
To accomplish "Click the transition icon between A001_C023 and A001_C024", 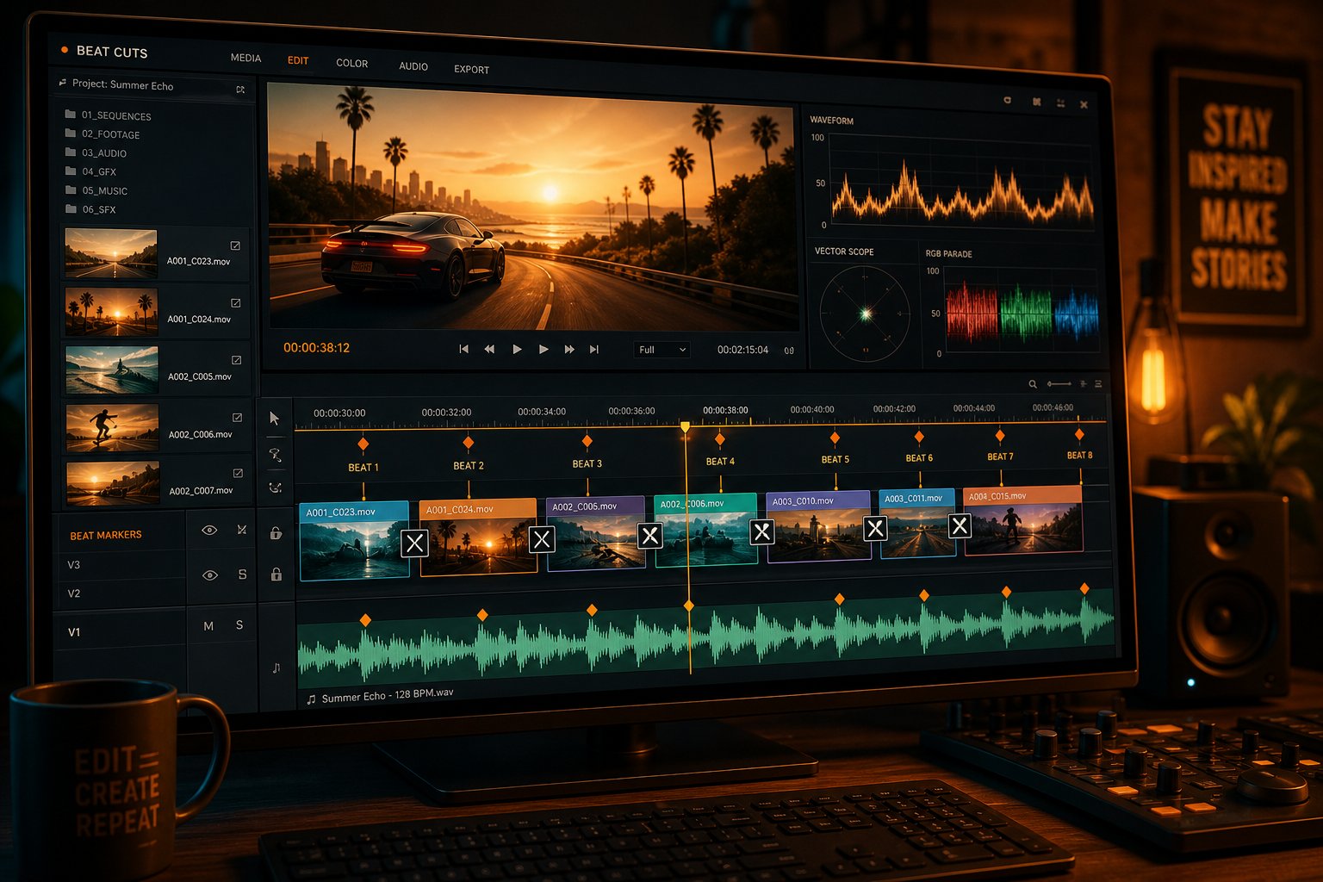I will pos(414,543).
